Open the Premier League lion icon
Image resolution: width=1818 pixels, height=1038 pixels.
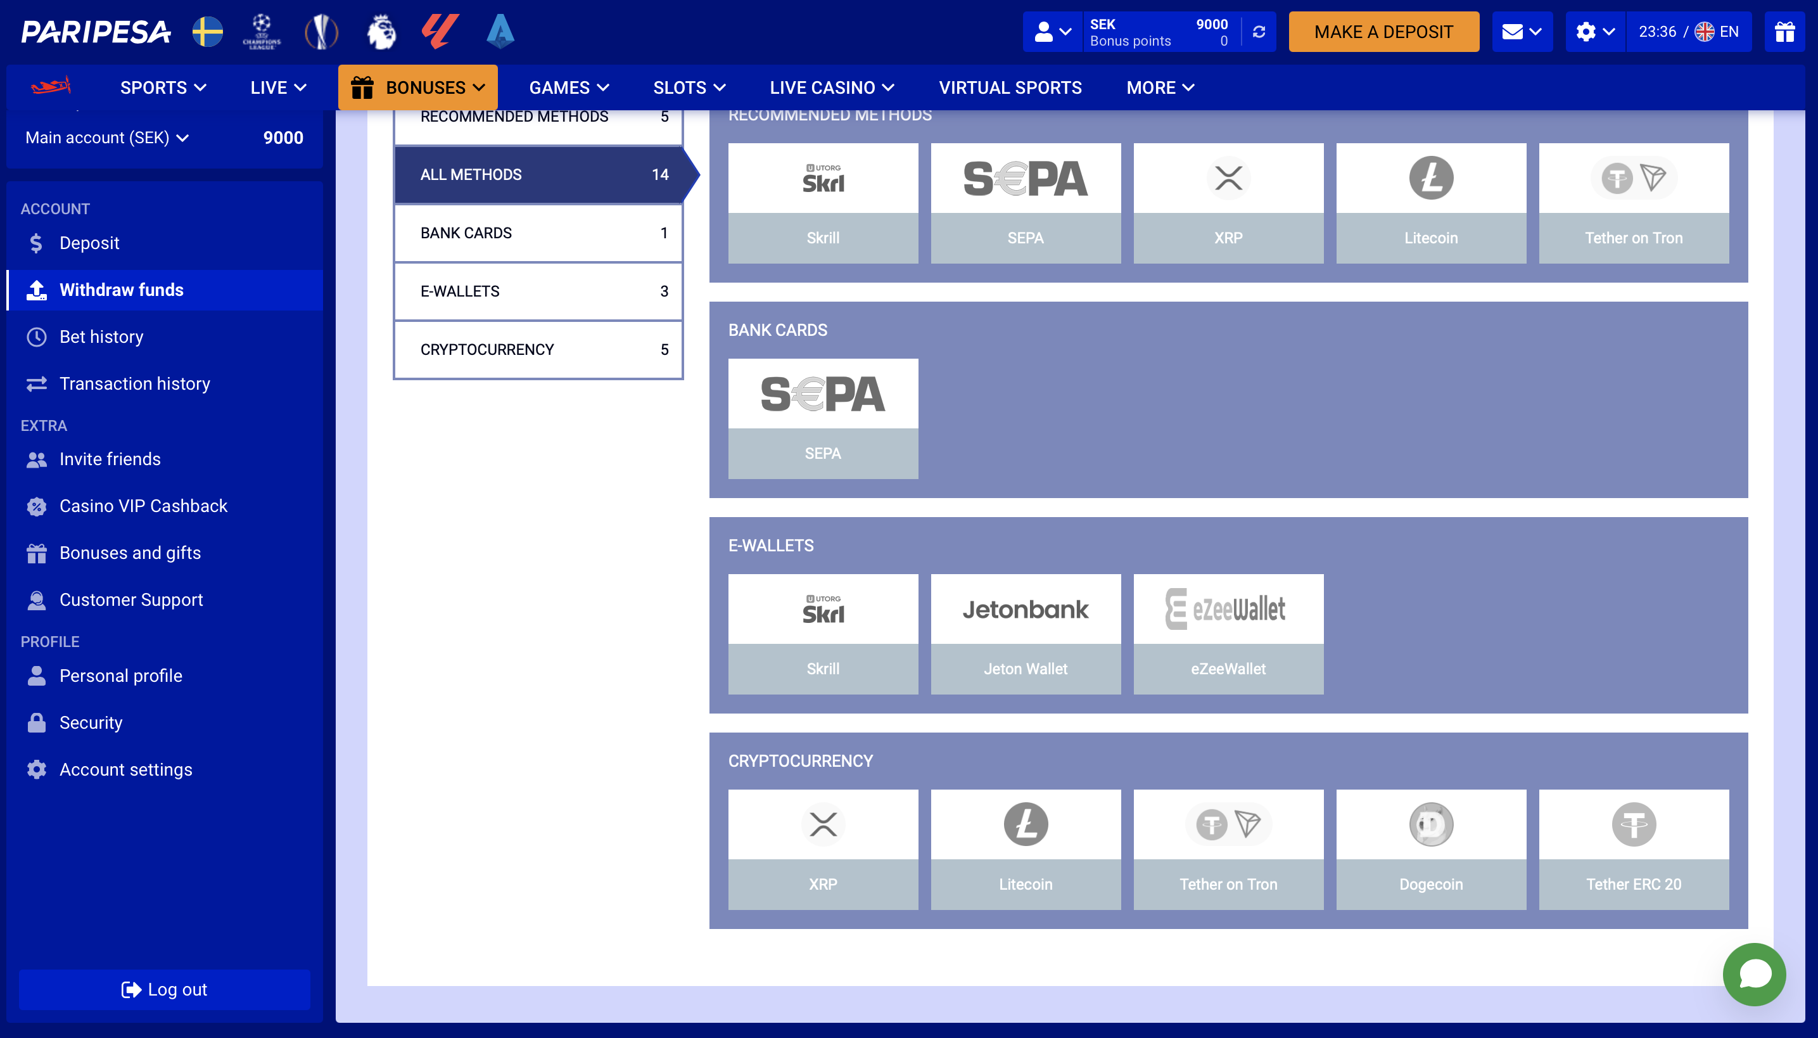point(381,32)
